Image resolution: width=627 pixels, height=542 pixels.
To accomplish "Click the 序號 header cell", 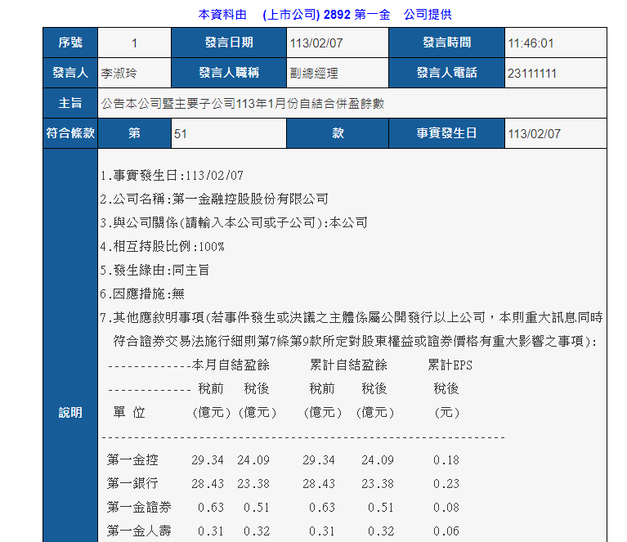I will pos(70,43).
